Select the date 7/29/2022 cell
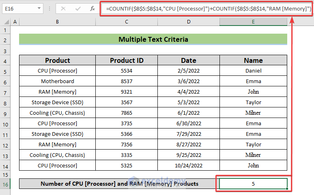 point(189,134)
